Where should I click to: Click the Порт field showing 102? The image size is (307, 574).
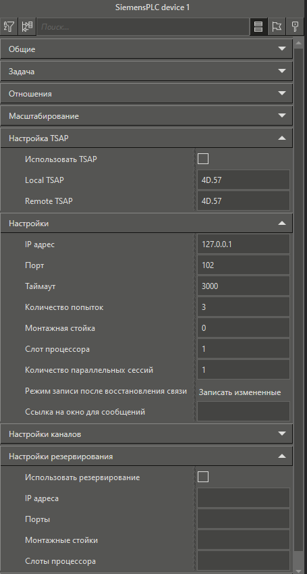[x=244, y=265]
